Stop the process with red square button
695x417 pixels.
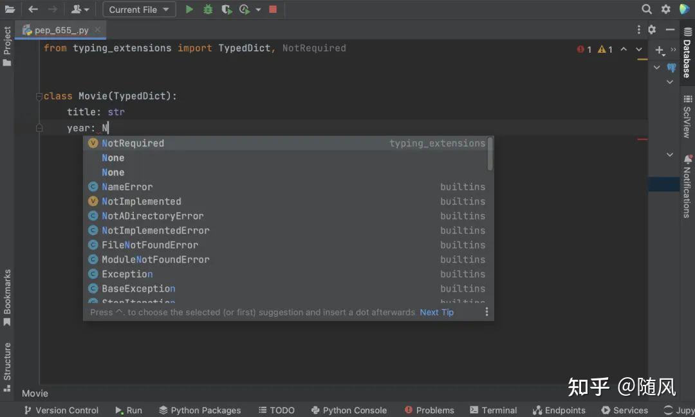[x=273, y=9]
